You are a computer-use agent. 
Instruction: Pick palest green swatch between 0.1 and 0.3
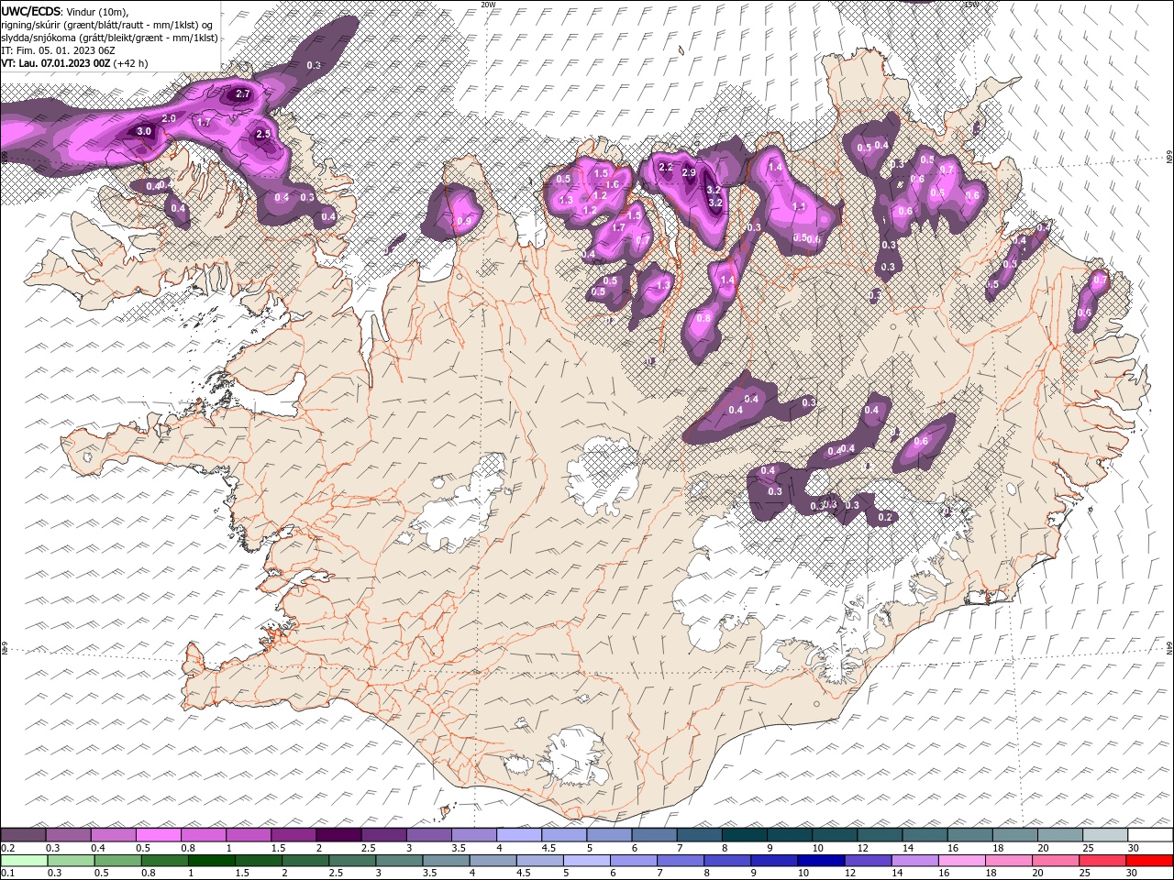24,861
